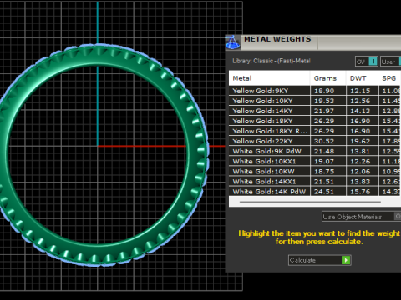401x300 pixels.
Task: Select the White Gold:10KX1 row
Action: (315, 161)
